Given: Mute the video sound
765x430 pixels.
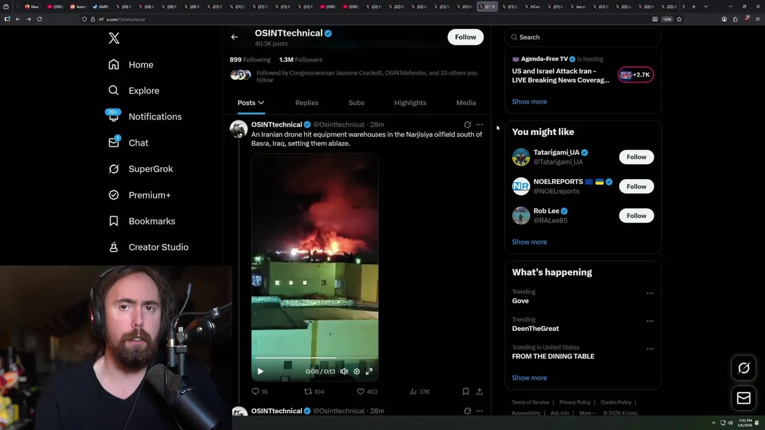Looking at the screenshot, I should pos(344,371).
